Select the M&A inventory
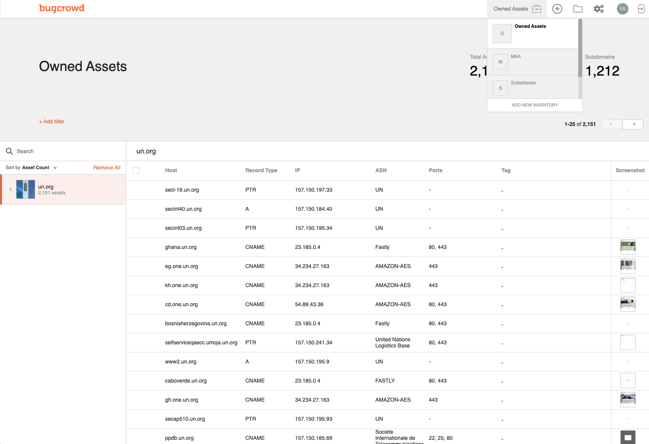The image size is (649, 444). pyautogui.click(x=533, y=62)
